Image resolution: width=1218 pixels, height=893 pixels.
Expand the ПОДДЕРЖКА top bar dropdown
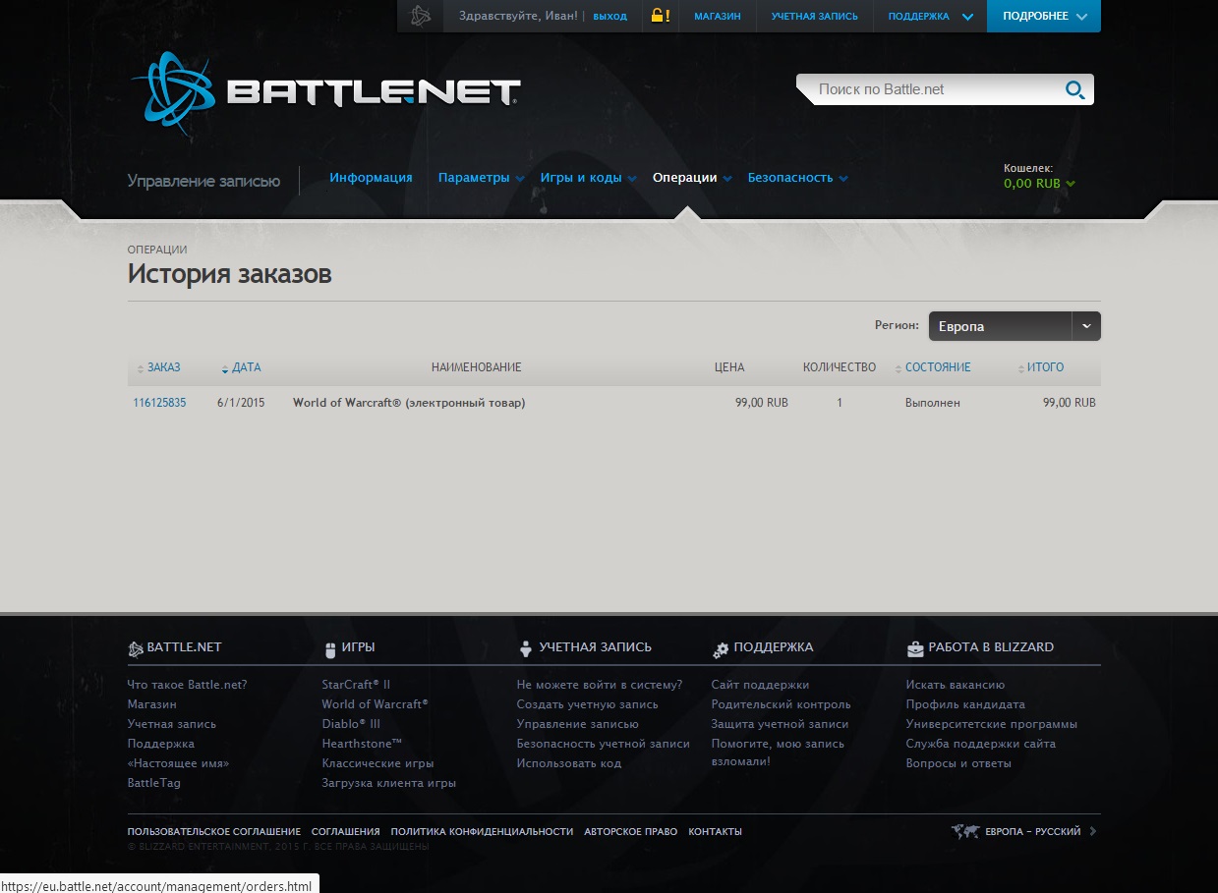coord(931,16)
